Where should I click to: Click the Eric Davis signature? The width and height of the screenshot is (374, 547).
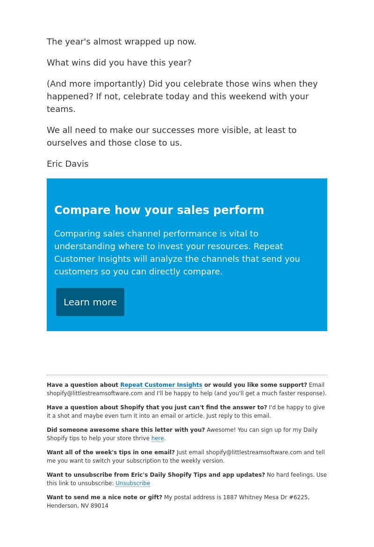[68, 164]
